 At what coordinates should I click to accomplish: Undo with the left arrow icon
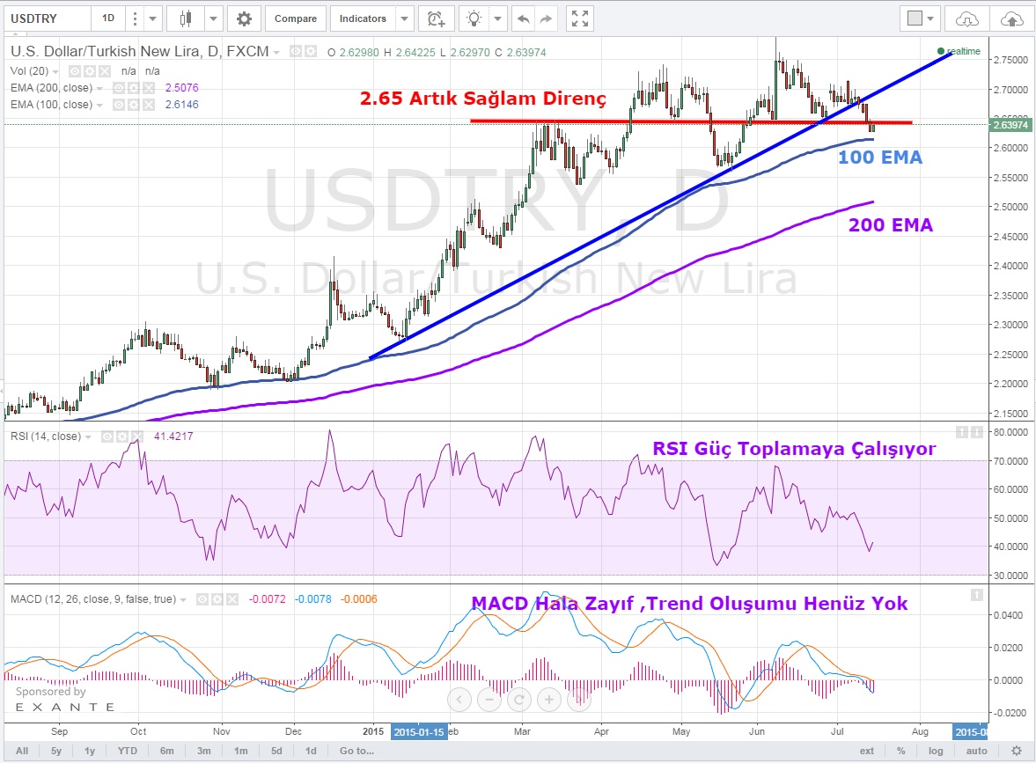coord(525,18)
